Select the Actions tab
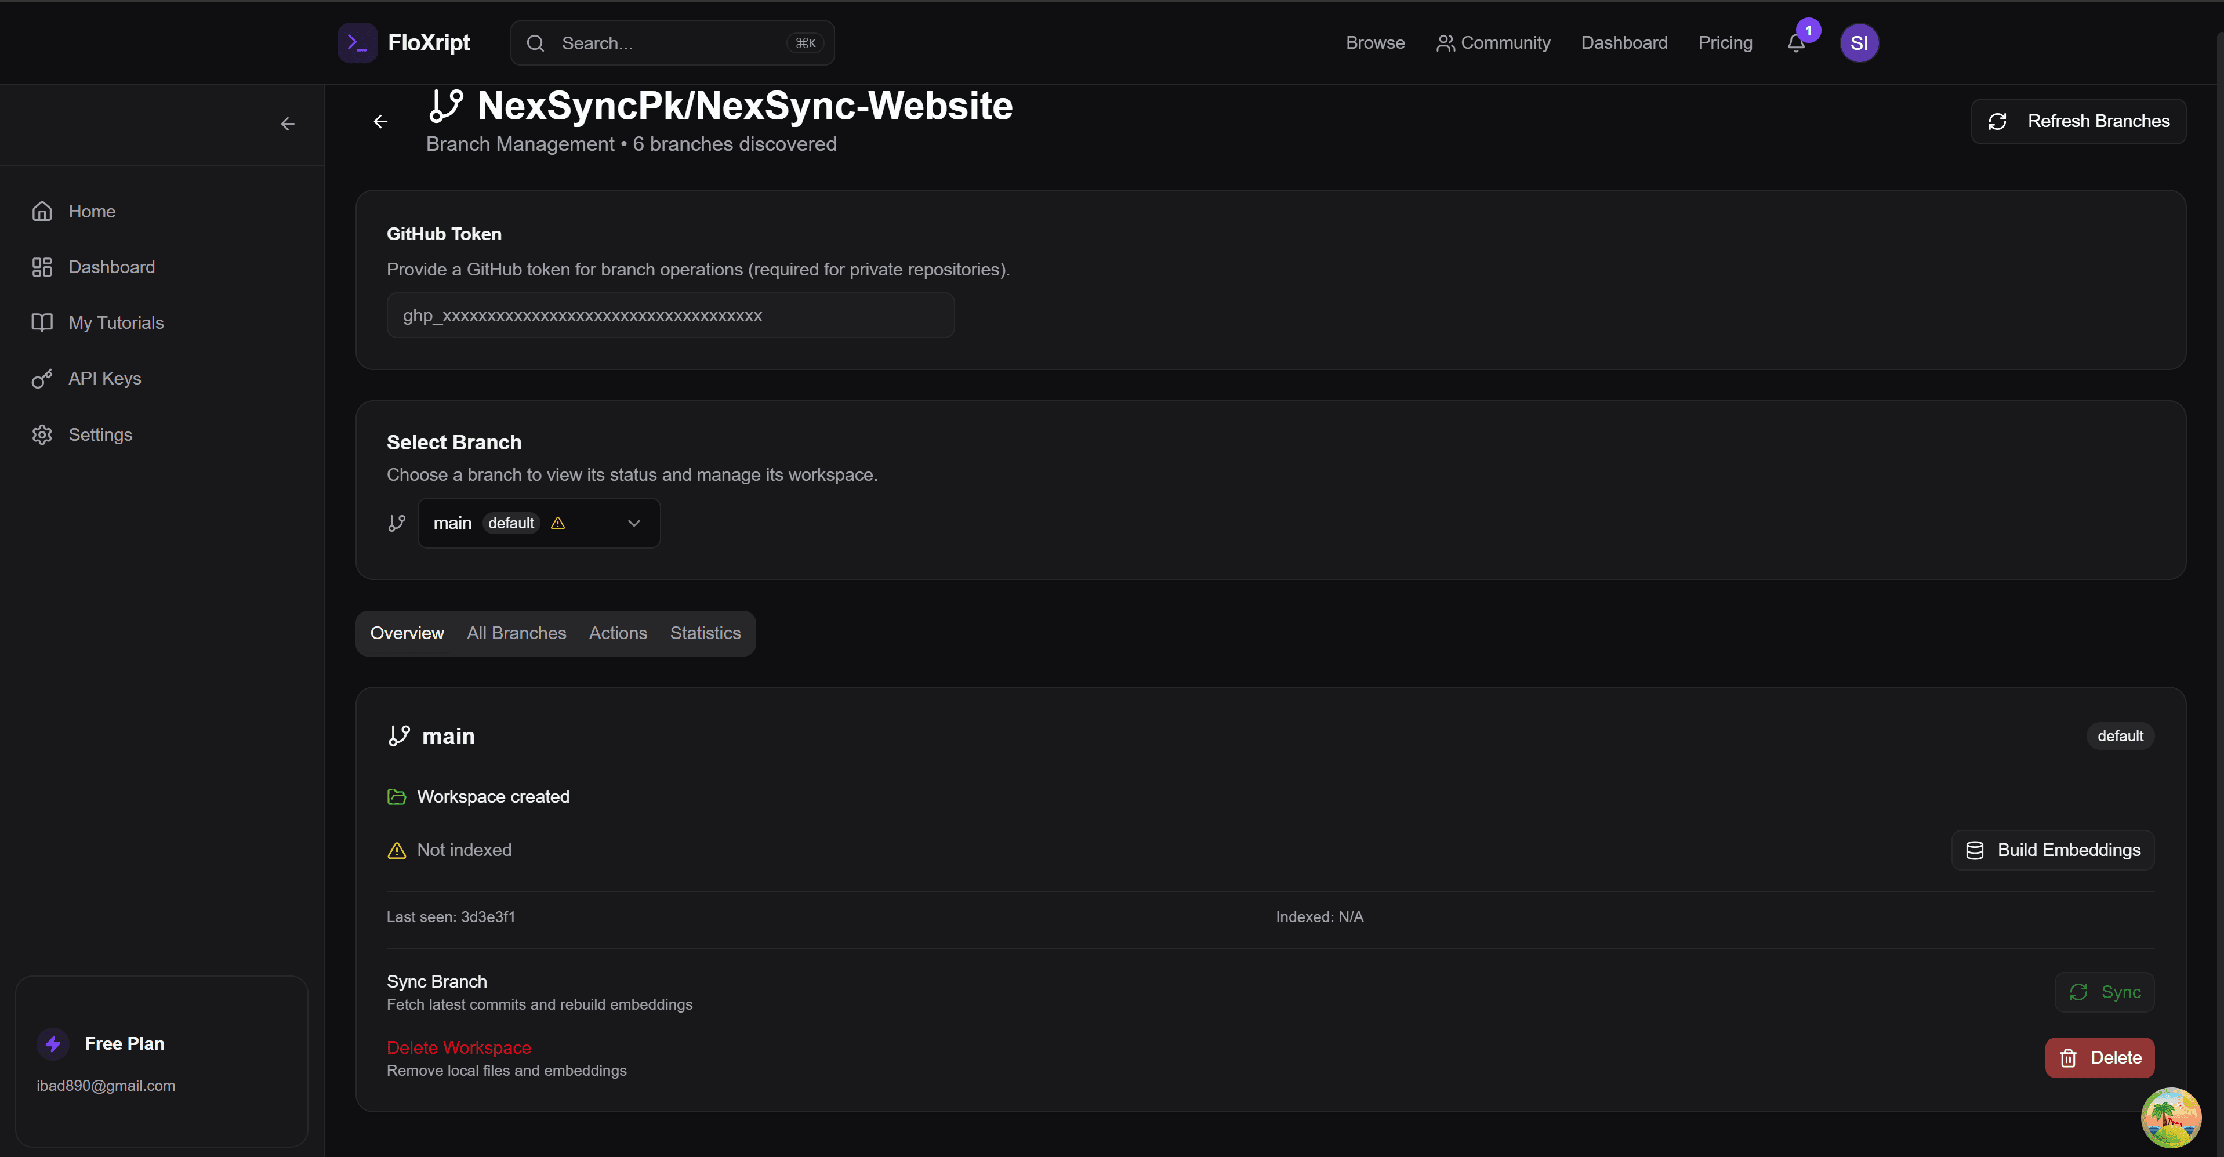This screenshot has height=1157, width=2224. pos(617,633)
